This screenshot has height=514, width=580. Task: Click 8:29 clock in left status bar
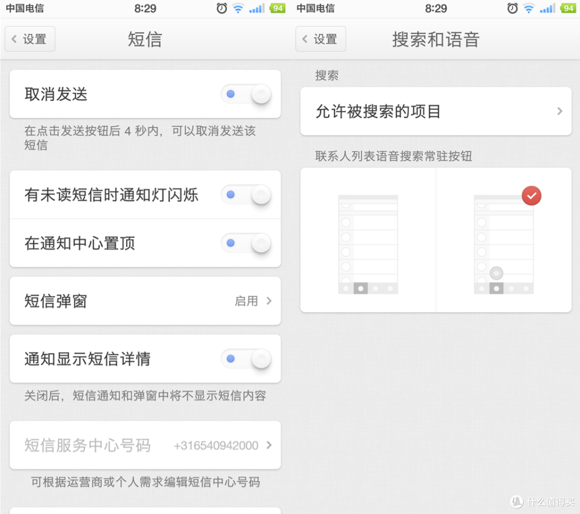145,8
